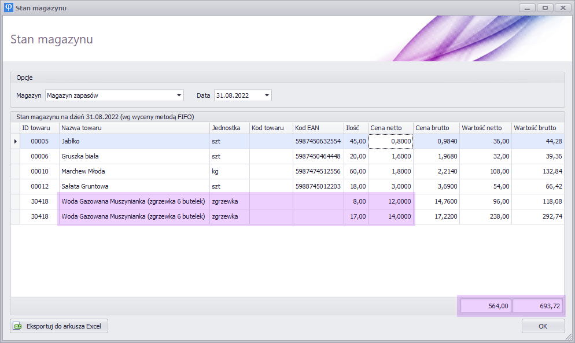Viewport: 575px width, 343px height.
Task: Click Eksportuj do arkusza Excel button
Action: pyautogui.click(x=59, y=326)
